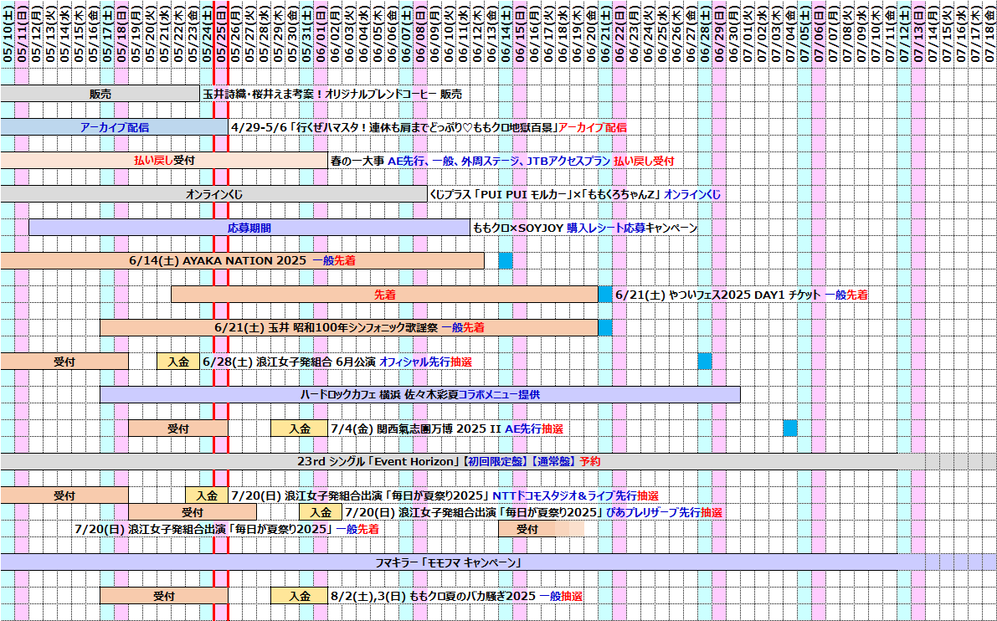The width and height of the screenshot is (997, 621).
Task: Click the 06/01(日) date header
Action: (321, 33)
